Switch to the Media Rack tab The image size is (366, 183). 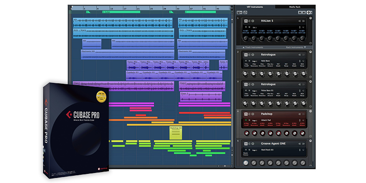tap(295, 7)
